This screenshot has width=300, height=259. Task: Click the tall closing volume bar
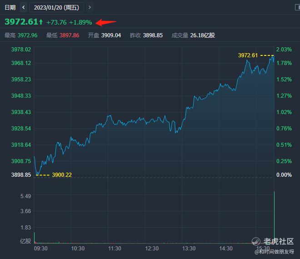pos(275,218)
